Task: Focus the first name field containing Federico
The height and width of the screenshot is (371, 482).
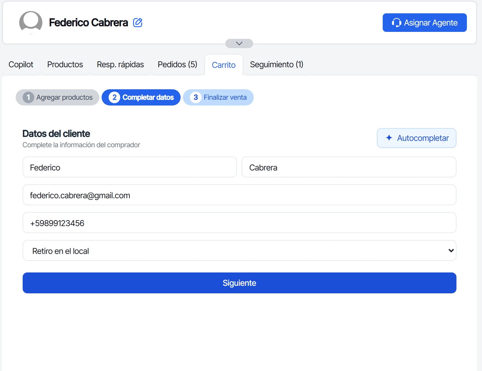Action: pyautogui.click(x=130, y=167)
